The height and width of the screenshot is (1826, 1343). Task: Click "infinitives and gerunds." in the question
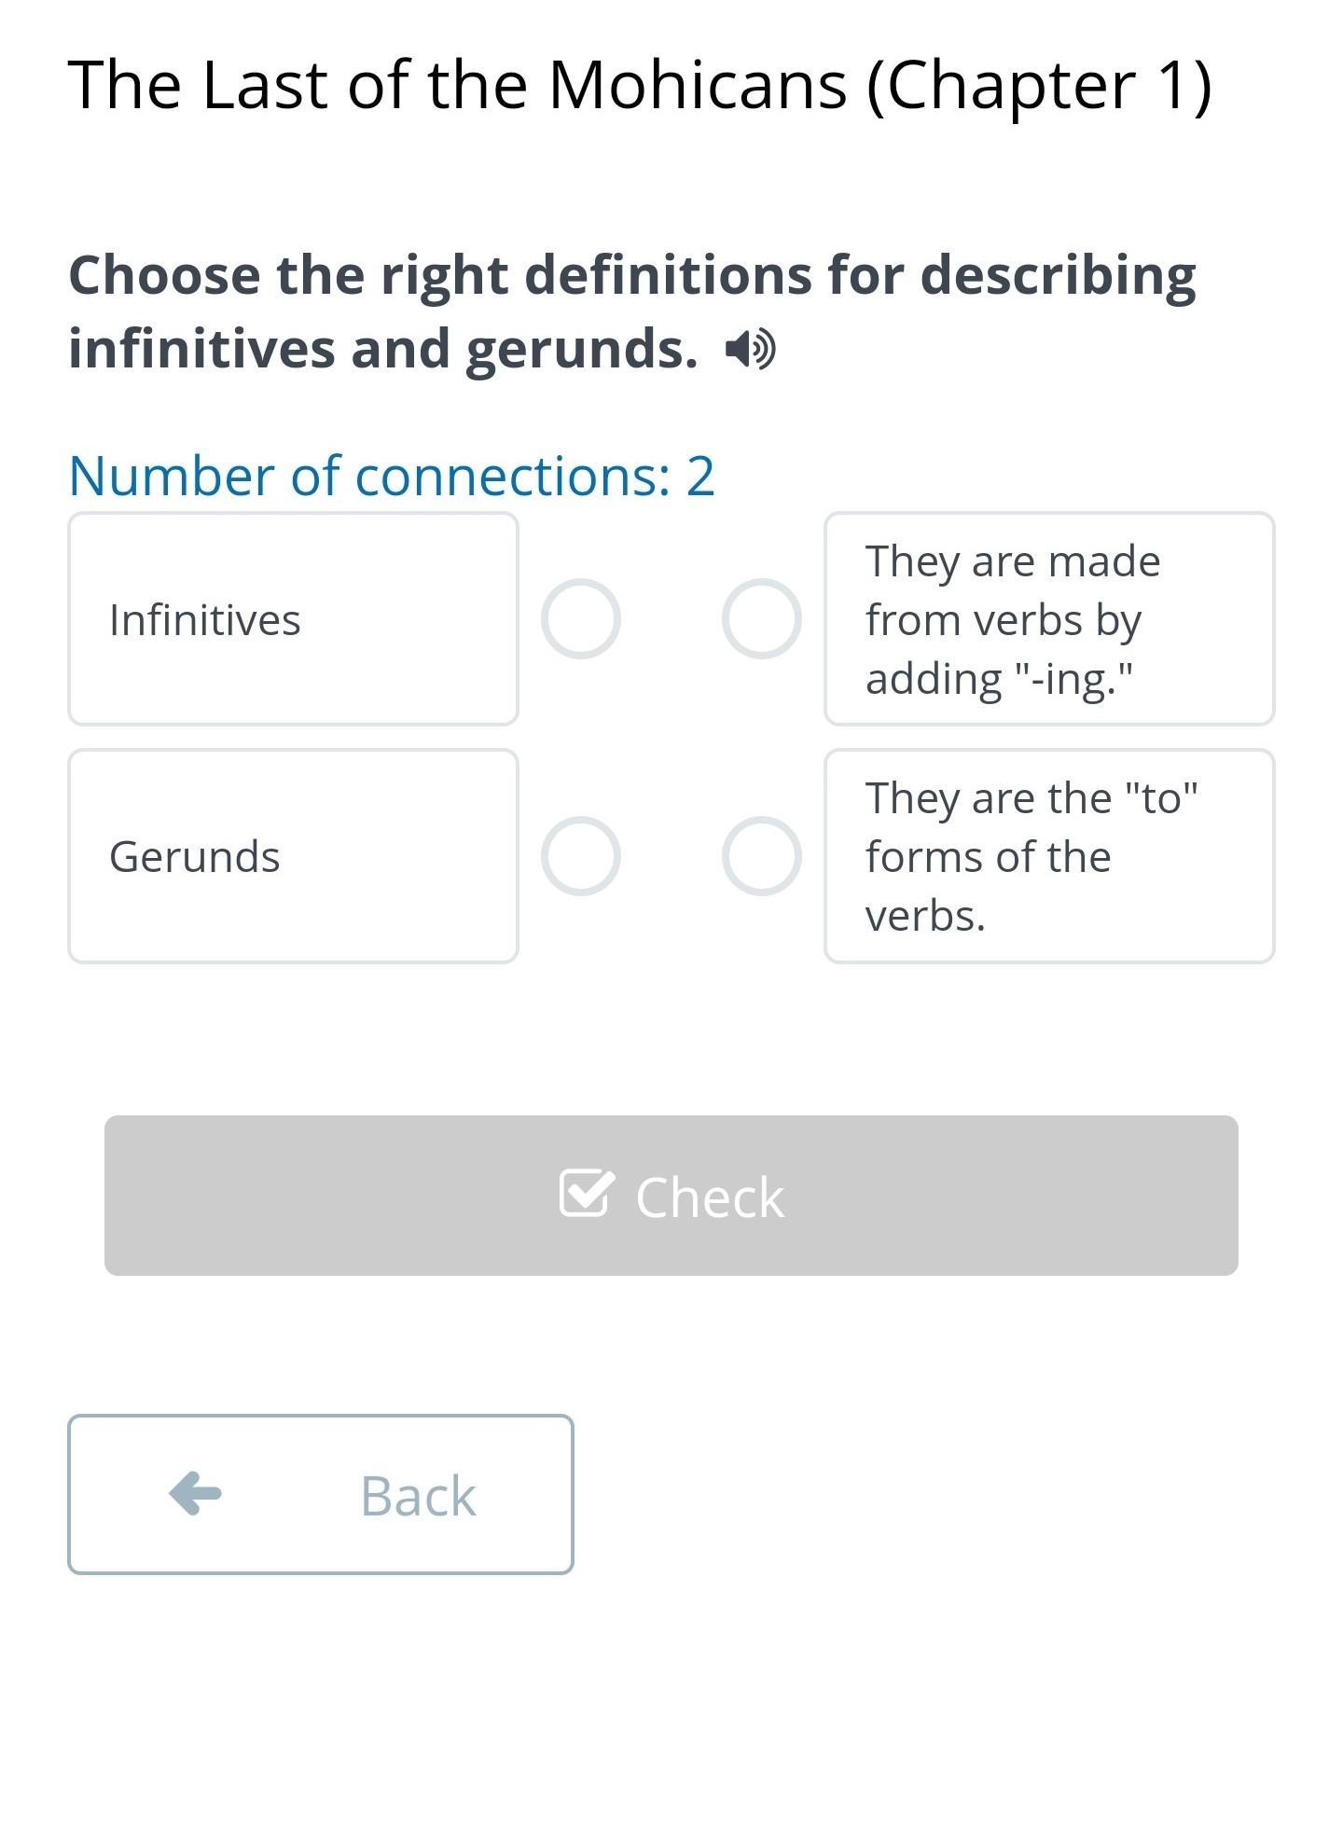point(383,350)
